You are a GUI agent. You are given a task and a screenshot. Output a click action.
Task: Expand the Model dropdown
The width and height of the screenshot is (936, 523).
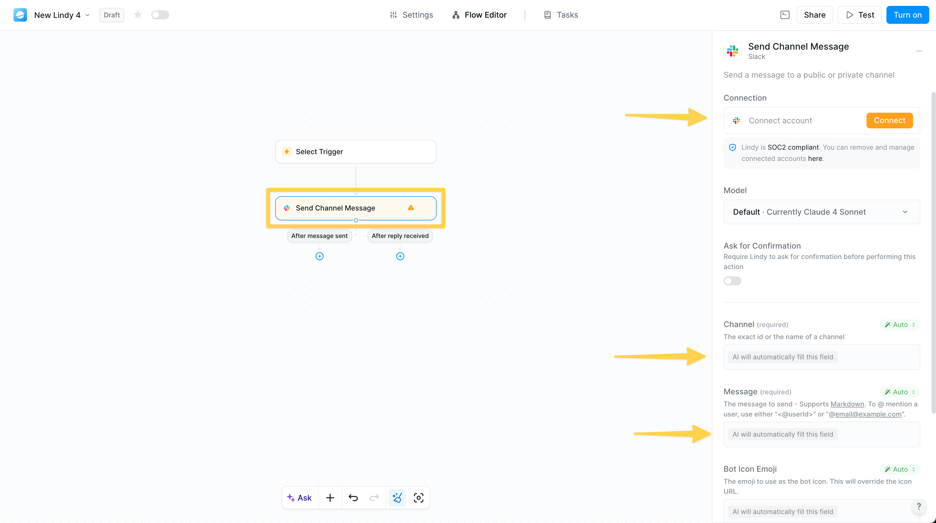pyautogui.click(x=822, y=212)
